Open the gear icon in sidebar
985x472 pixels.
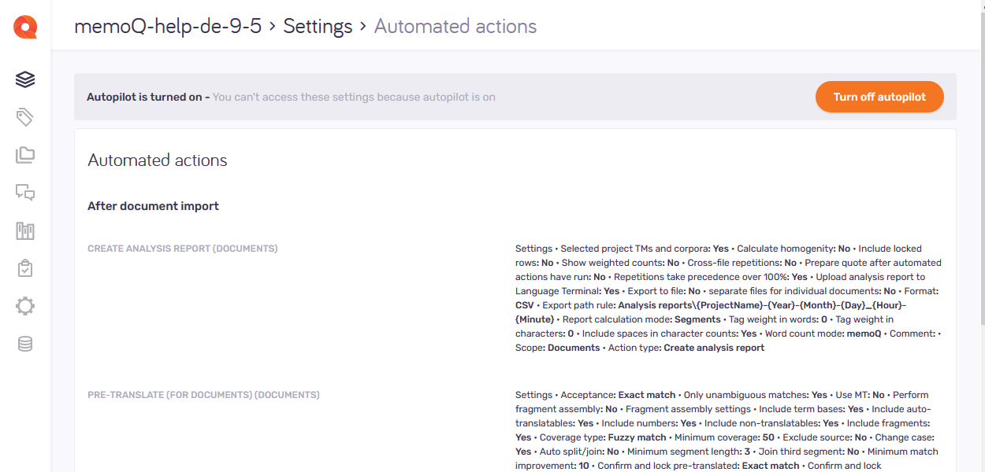click(x=25, y=306)
